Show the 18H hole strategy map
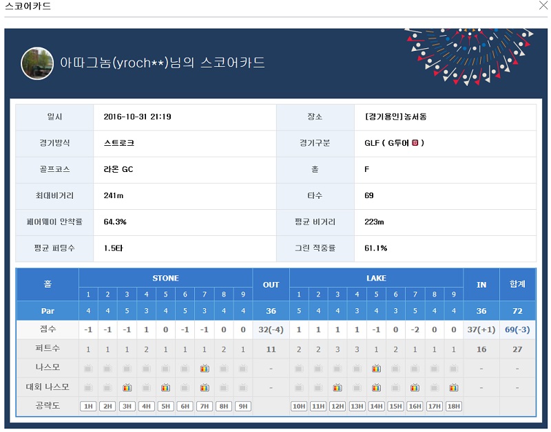The width and height of the screenshot is (551, 432). click(x=454, y=406)
